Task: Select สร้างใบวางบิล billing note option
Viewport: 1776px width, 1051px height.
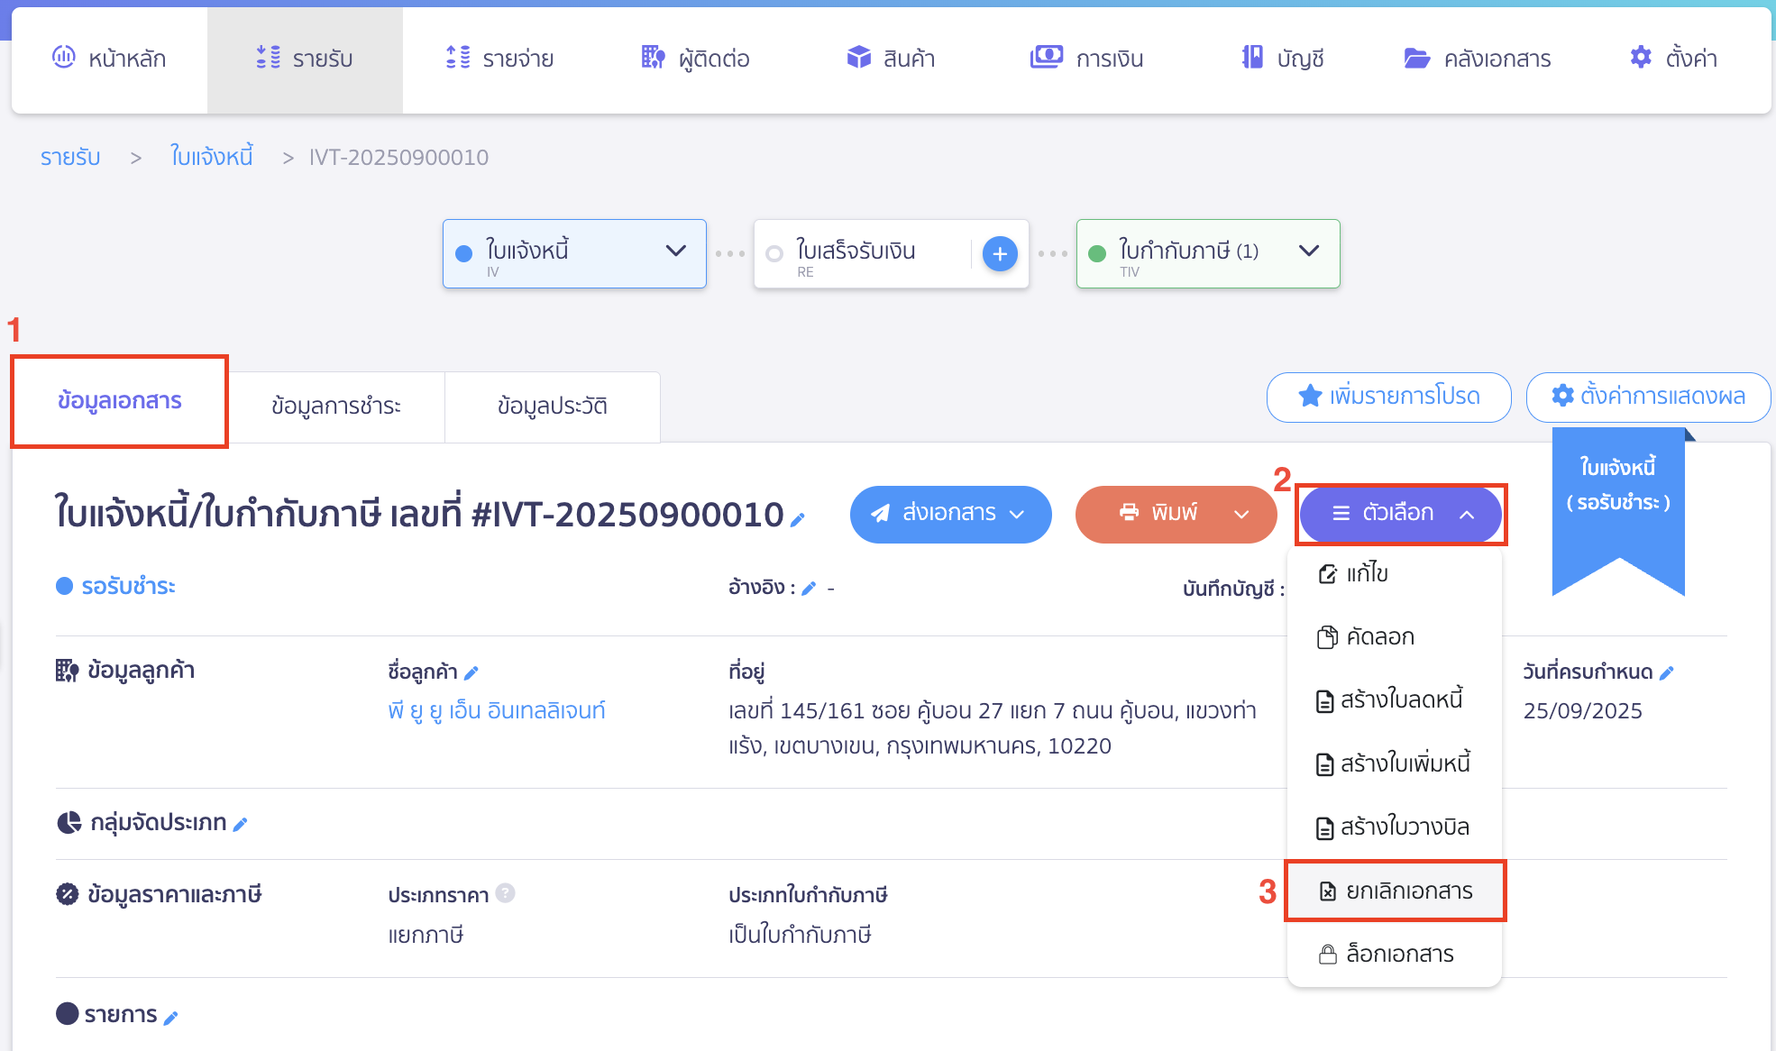Action: [x=1394, y=827]
